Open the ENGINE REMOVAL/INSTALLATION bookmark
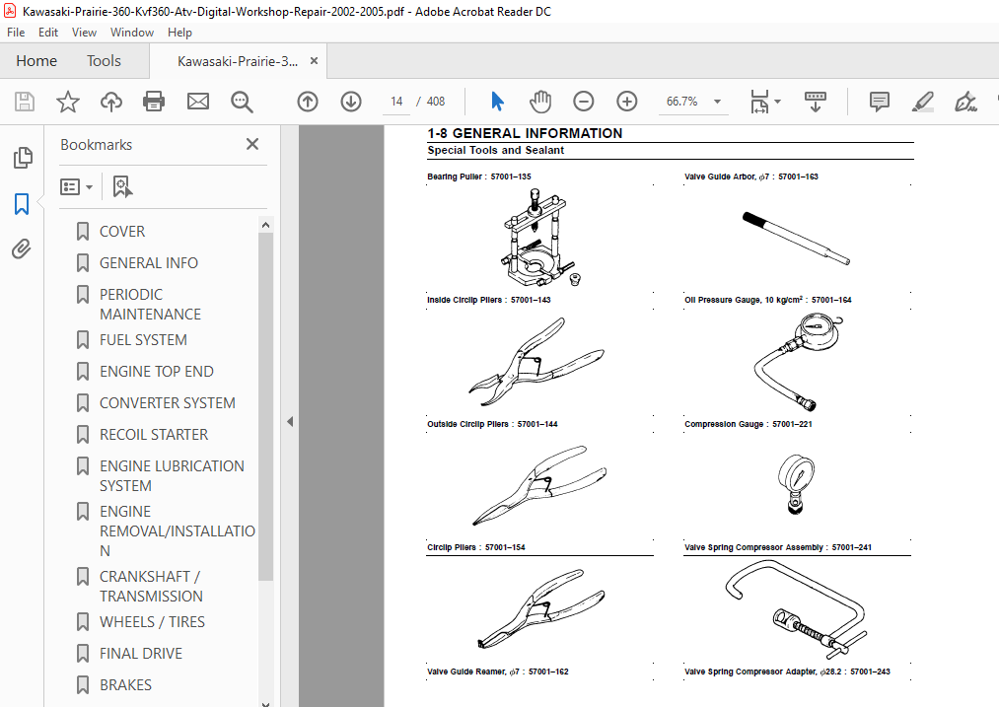Screen dimensions: 999x707 (x=177, y=531)
